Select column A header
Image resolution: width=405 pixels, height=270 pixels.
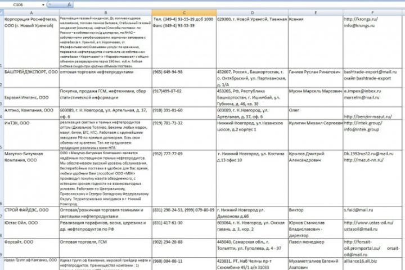(x=31, y=13)
